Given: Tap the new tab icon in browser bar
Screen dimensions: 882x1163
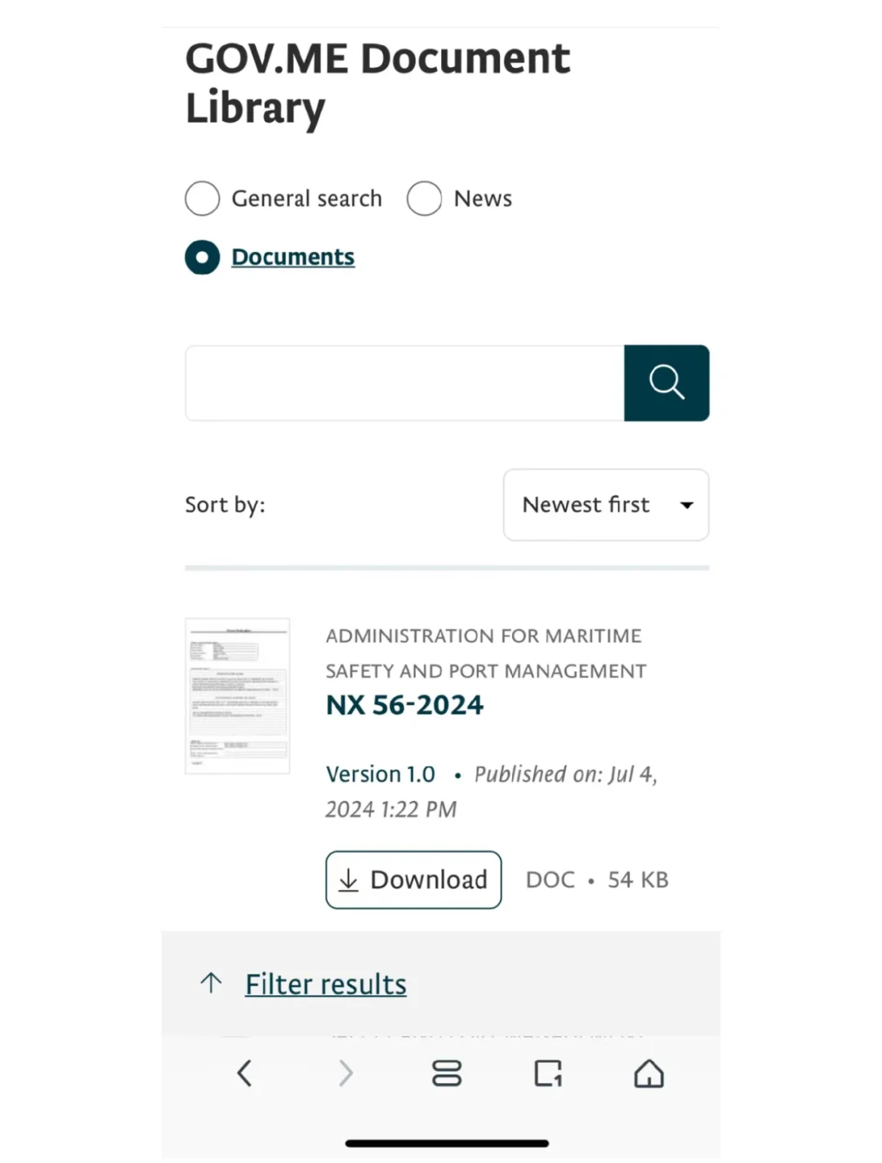Looking at the screenshot, I should tap(548, 1073).
